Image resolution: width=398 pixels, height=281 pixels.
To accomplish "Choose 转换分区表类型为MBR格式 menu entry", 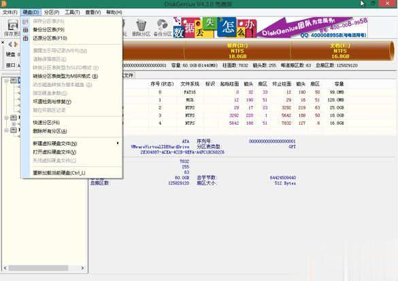I will coord(72,76).
